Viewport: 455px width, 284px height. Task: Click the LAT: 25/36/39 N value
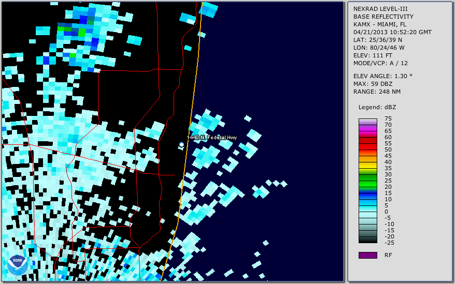377,40
